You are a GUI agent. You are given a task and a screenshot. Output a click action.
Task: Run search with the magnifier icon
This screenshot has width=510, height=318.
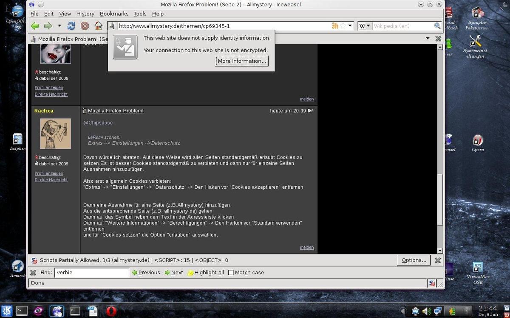tap(437, 26)
